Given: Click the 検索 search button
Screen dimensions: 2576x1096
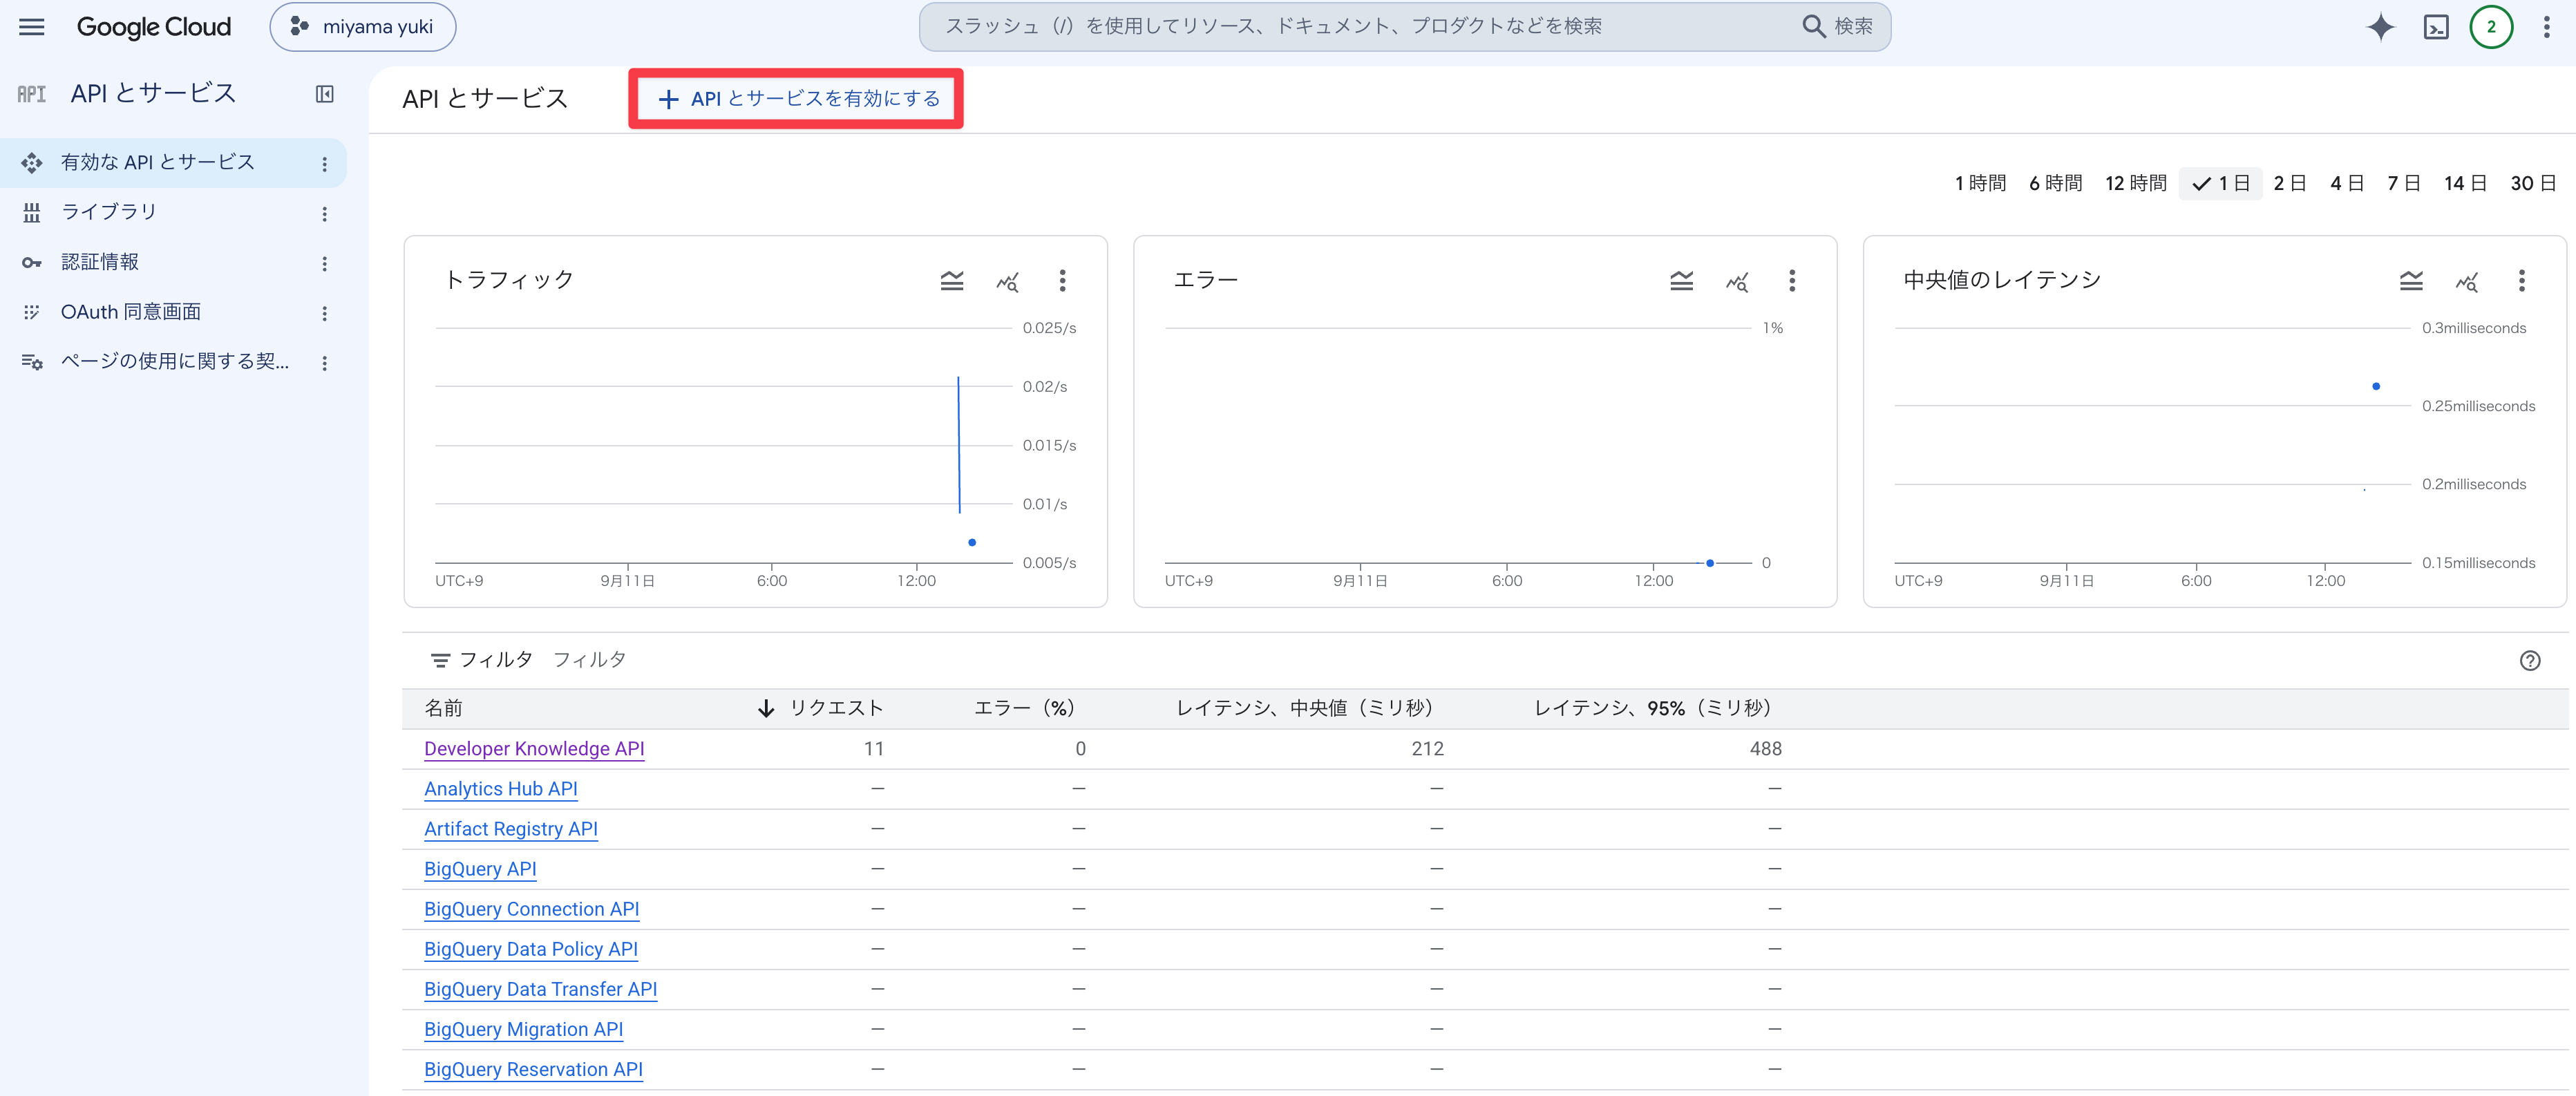Looking at the screenshot, I should click(1838, 27).
